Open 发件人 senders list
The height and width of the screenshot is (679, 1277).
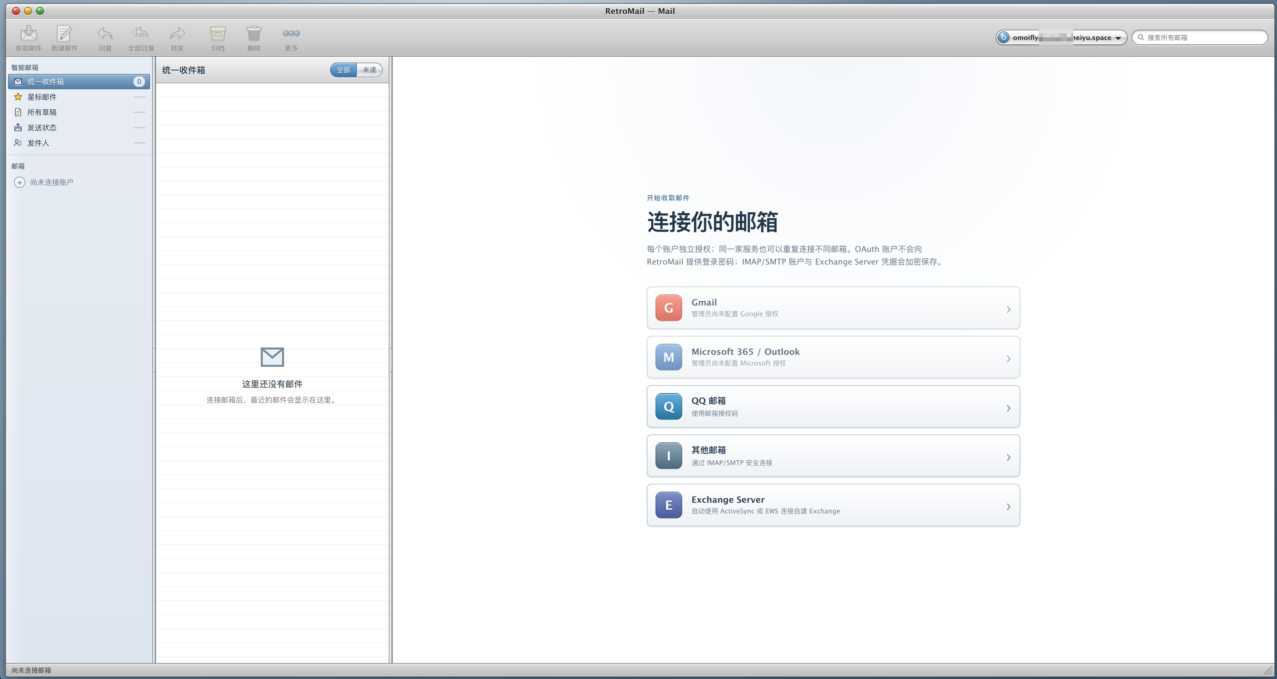79,143
